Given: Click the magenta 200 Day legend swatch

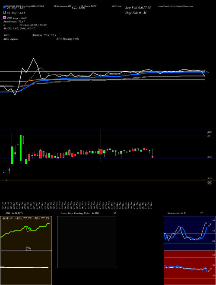Looking at the screenshot, I should 5,17.
